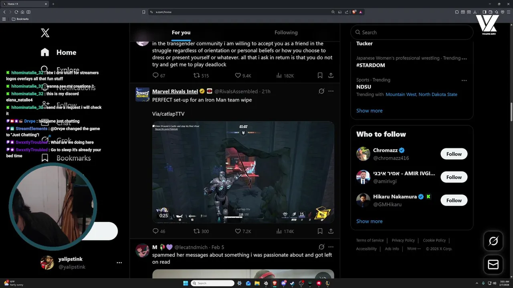Show hidden system tray icons
The image size is (513, 288).
(477, 283)
